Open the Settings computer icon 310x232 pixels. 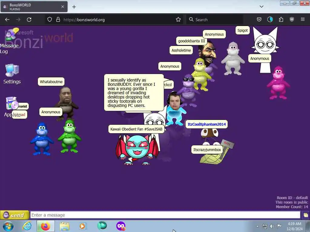point(12,70)
